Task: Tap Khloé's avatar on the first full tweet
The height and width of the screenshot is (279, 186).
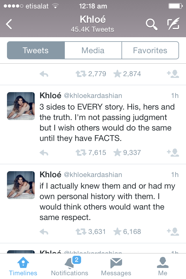Action: pyautogui.click(x=21, y=106)
